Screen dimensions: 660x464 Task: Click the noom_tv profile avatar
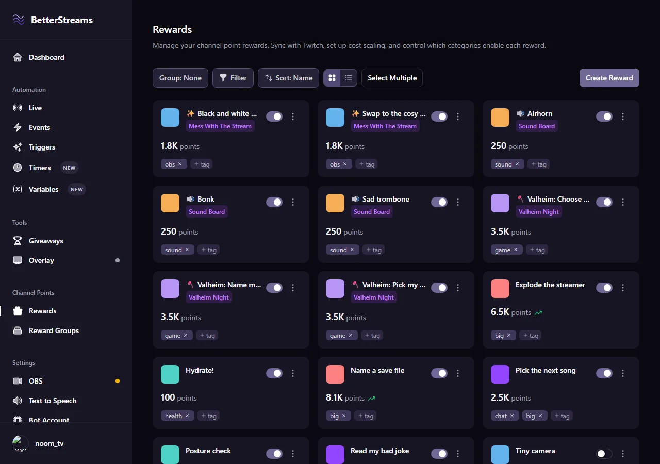point(21,443)
